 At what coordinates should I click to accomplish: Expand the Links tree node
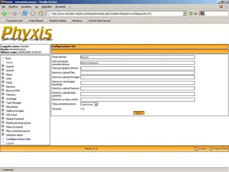[3, 78]
